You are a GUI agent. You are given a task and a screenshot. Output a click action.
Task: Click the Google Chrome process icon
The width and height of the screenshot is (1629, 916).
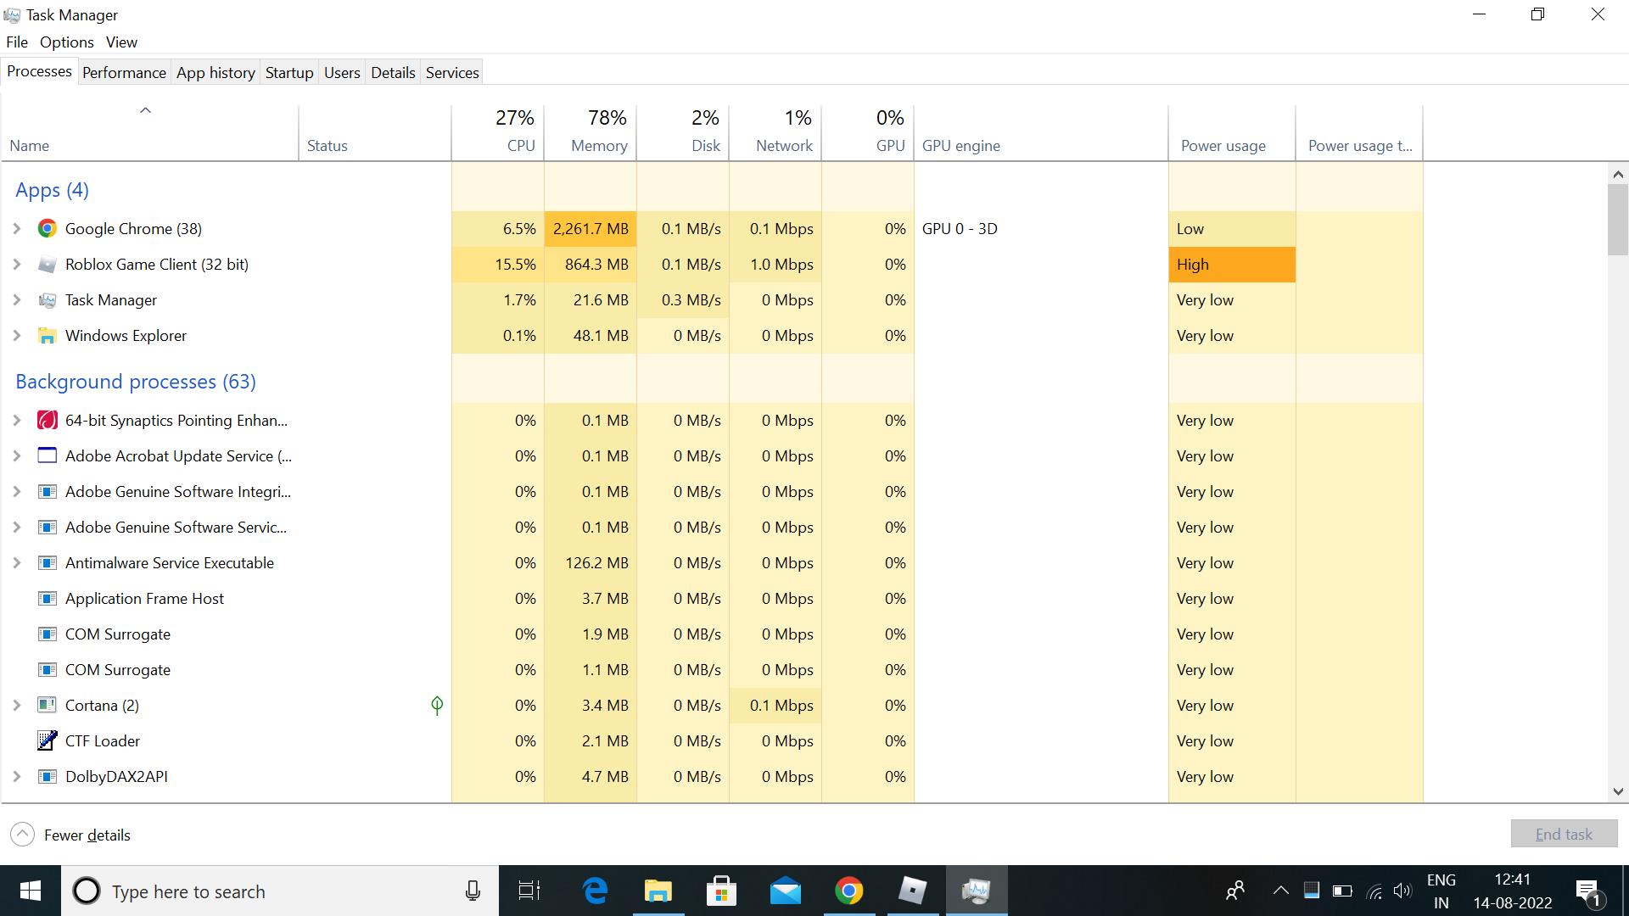pyautogui.click(x=48, y=229)
